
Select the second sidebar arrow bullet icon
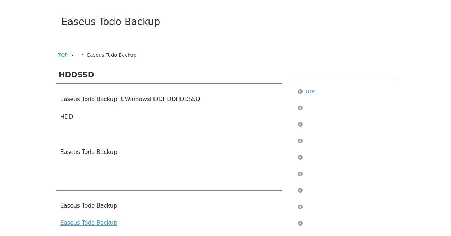click(x=300, y=108)
